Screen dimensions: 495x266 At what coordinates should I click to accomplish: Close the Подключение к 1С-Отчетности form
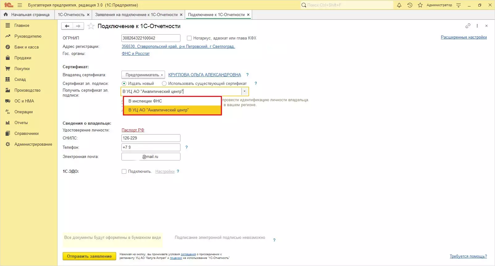pyautogui.click(x=486, y=26)
